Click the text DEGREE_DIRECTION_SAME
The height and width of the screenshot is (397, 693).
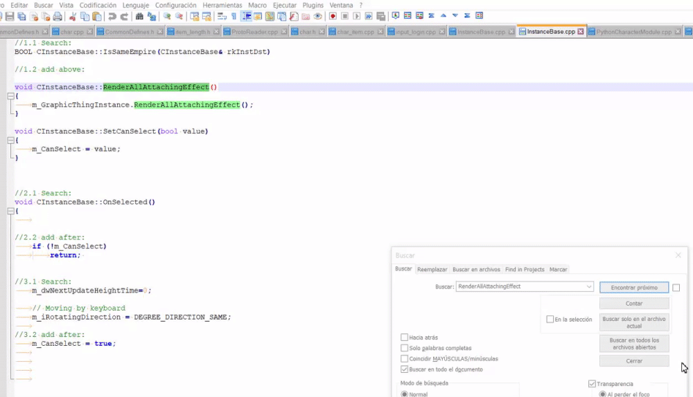point(180,317)
